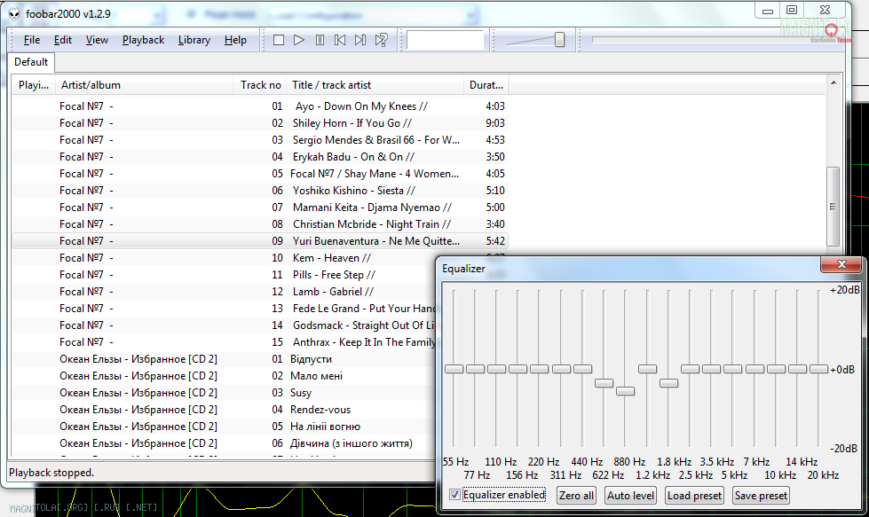Select track Sergio Mendes & Brasil 66
Screen dimensions: 869x517
pyautogui.click(x=259, y=140)
